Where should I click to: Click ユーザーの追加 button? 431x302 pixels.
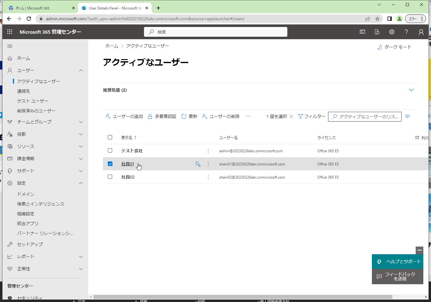click(x=124, y=116)
